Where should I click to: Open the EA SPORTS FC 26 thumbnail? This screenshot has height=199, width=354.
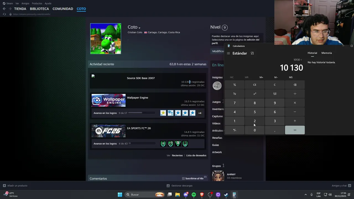tap(108, 131)
